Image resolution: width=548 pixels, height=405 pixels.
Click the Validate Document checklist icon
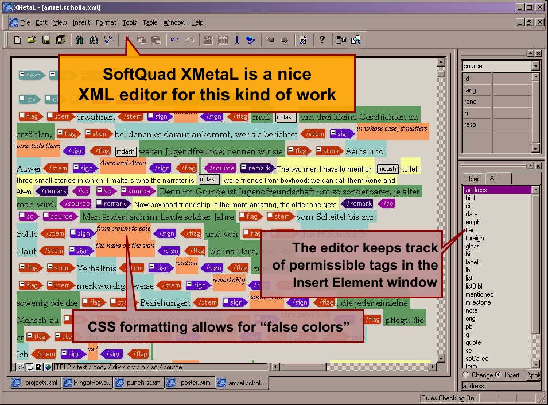pos(302,40)
